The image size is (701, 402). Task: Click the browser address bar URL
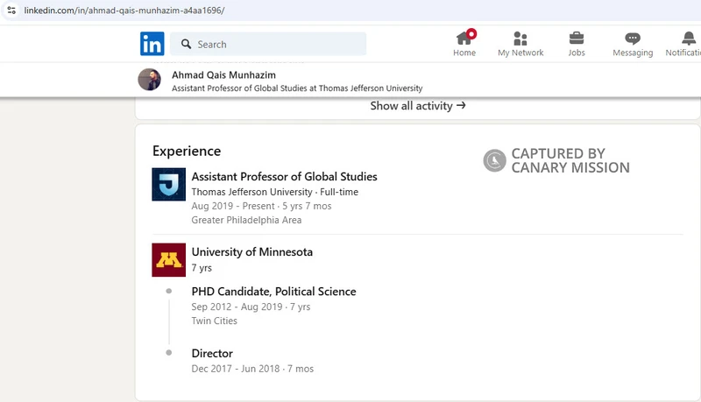[x=124, y=11]
